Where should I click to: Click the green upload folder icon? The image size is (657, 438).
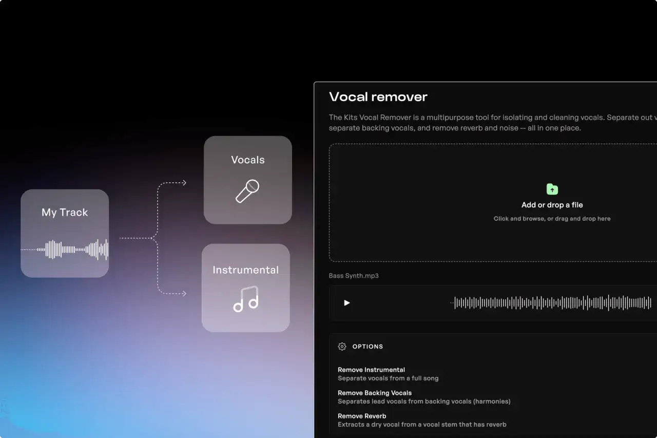tap(552, 189)
